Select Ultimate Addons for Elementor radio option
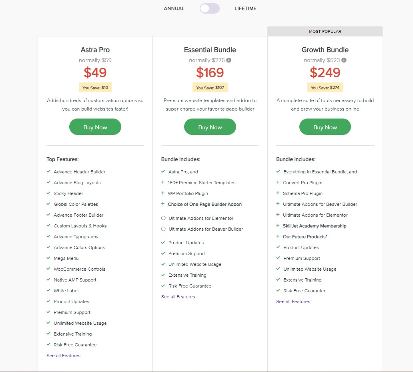Viewport: 413px width, 372px height. (x=163, y=218)
